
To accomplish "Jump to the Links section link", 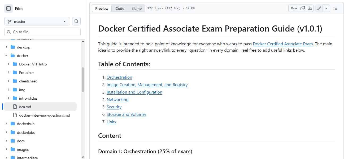I will (111, 122).
